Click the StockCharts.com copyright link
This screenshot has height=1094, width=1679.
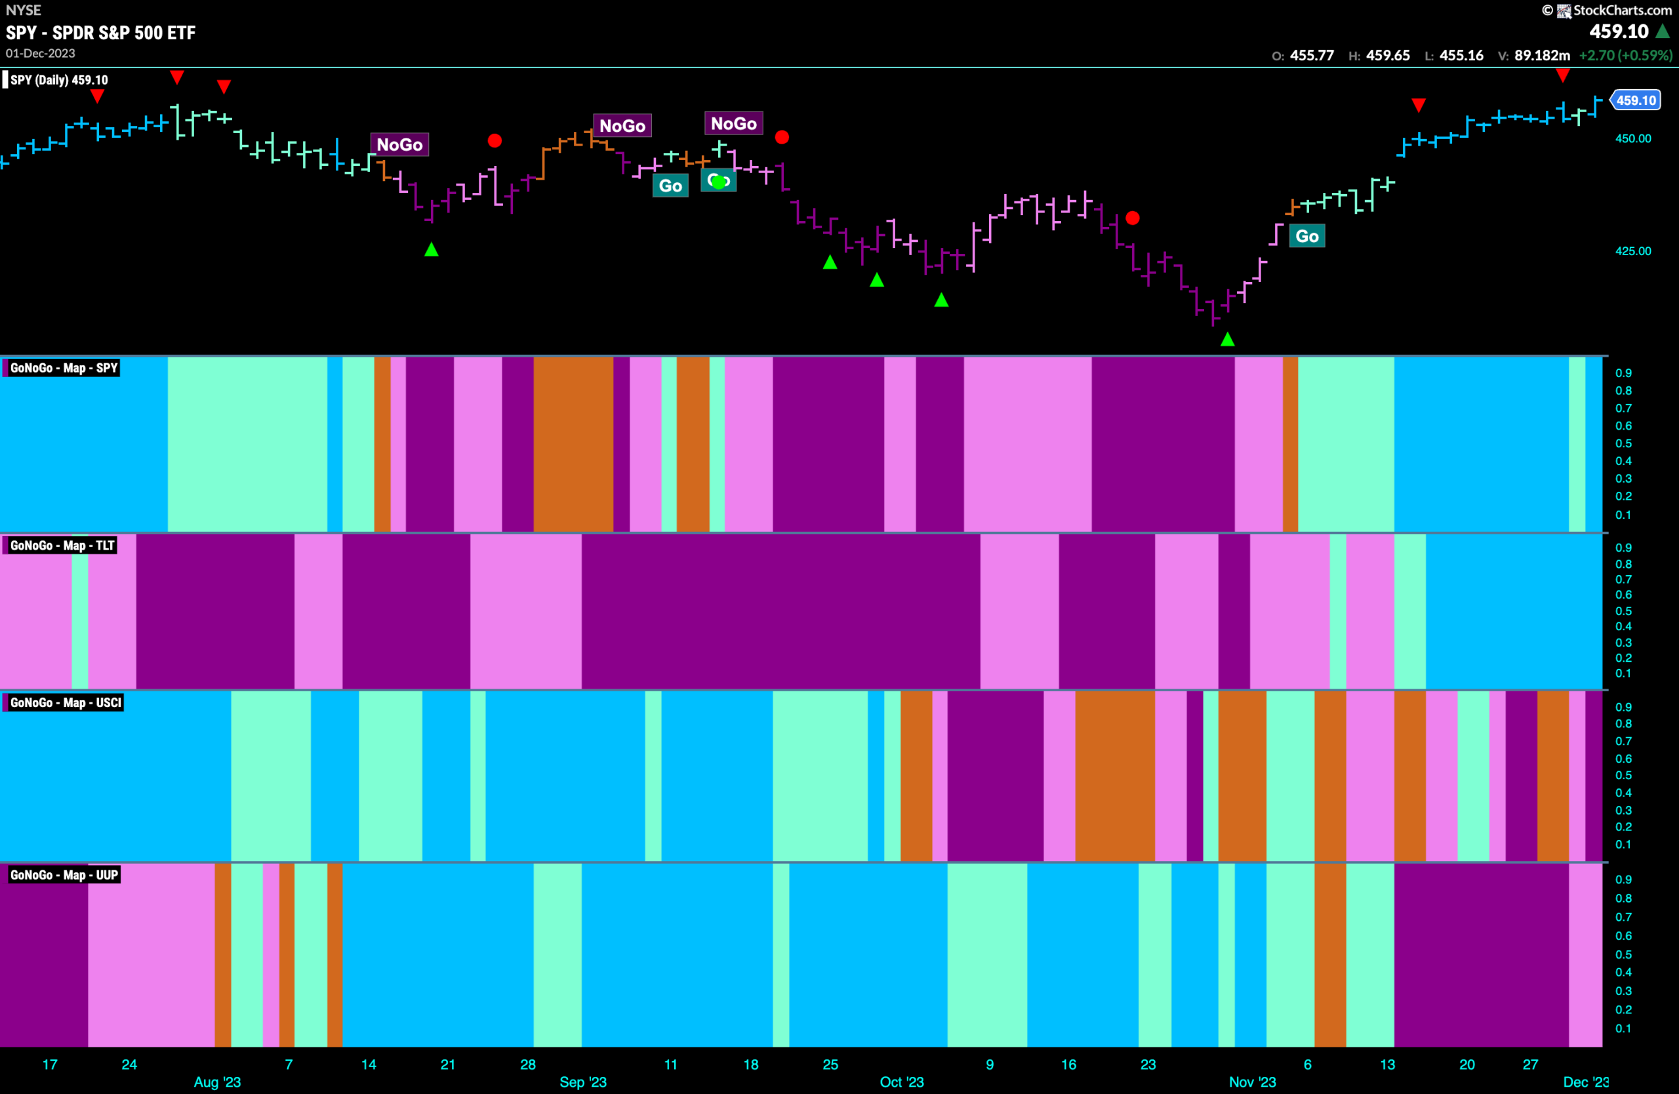coord(1622,10)
